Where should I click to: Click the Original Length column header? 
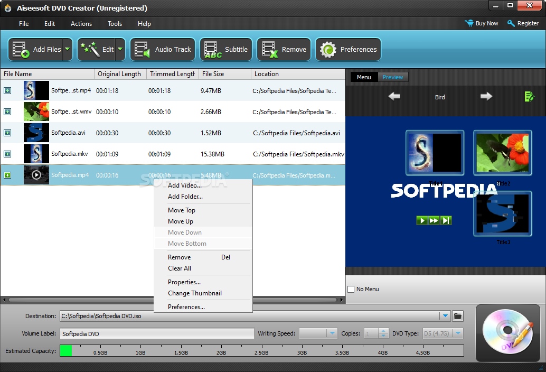pyautogui.click(x=120, y=74)
